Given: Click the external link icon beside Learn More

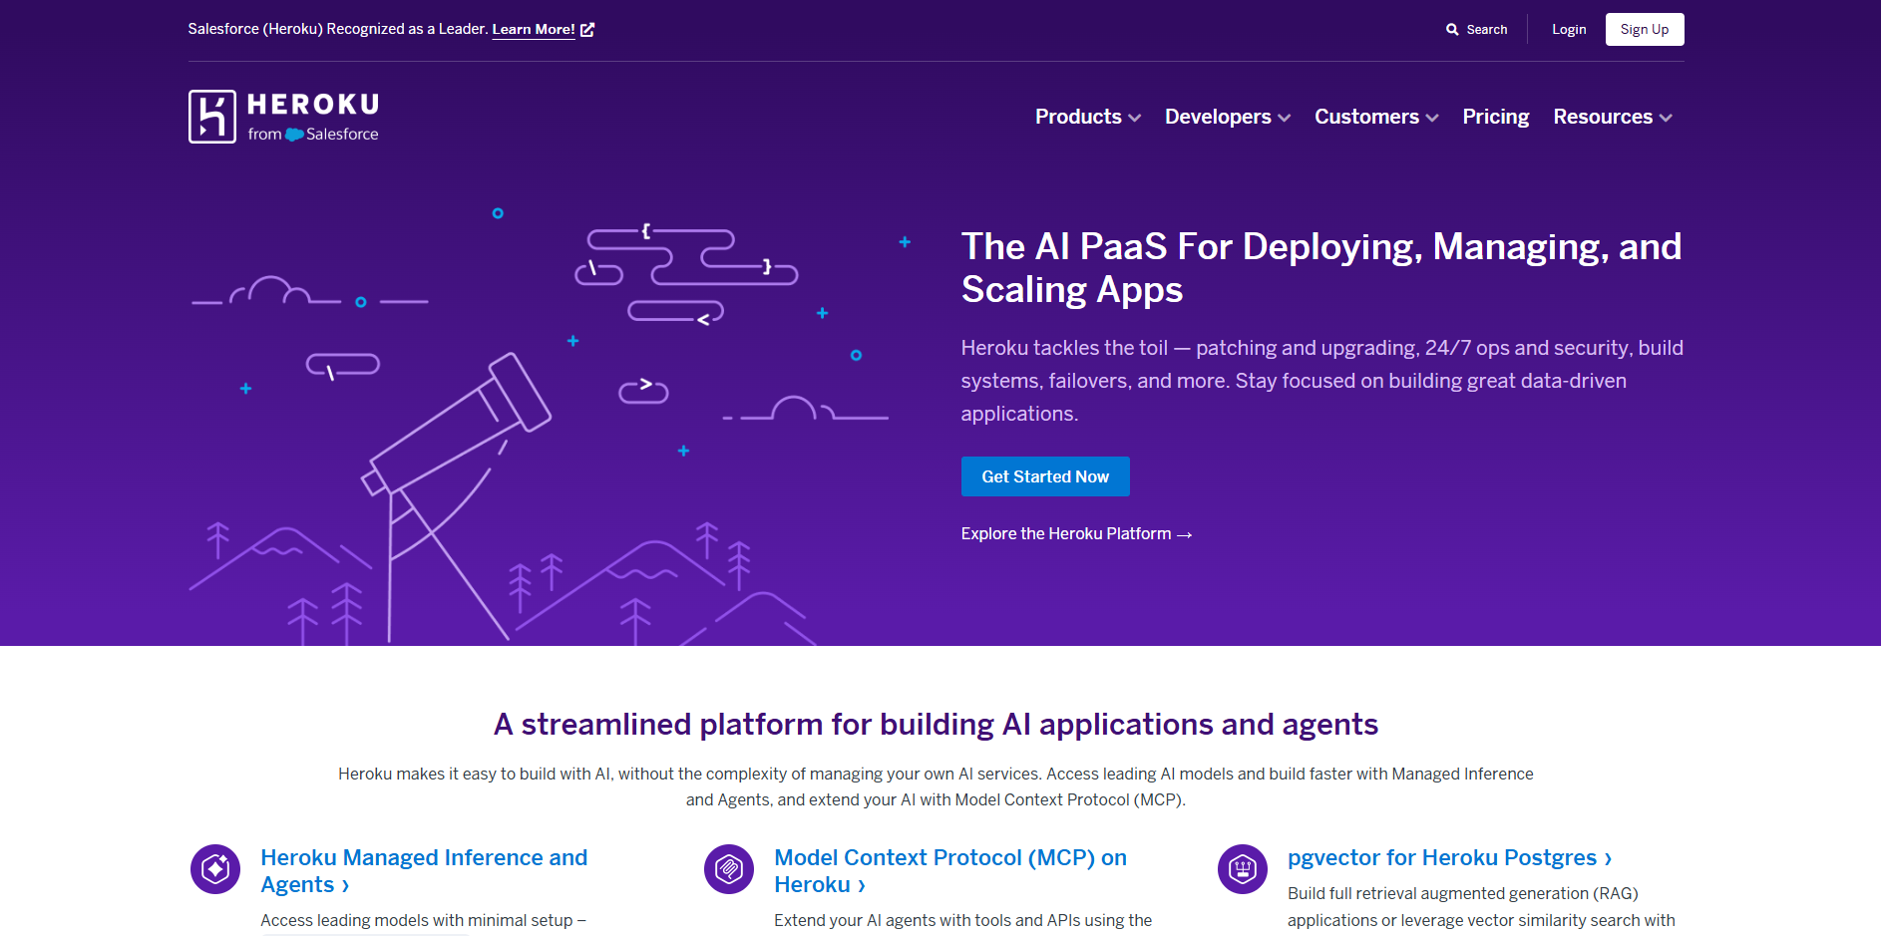Looking at the screenshot, I should coord(587,30).
